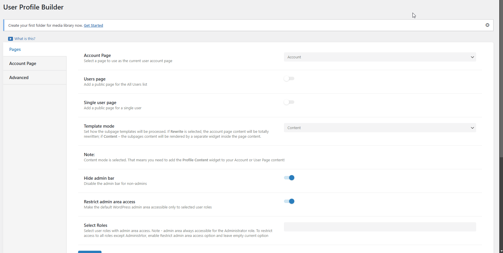Image resolution: width=503 pixels, height=253 pixels.
Task: Click the Template mode label
Action: pos(99,126)
